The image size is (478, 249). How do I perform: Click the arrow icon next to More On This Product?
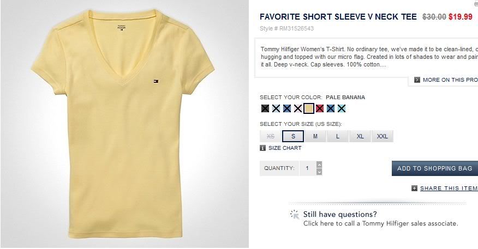[x=417, y=80]
